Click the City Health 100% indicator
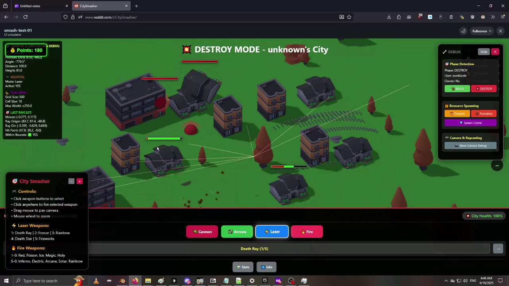 click(x=484, y=216)
